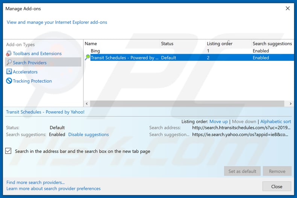Image resolution: width=297 pixels, height=198 pixels.
Task: Click the Tracking Protection blocked icon
Action: 9,81
